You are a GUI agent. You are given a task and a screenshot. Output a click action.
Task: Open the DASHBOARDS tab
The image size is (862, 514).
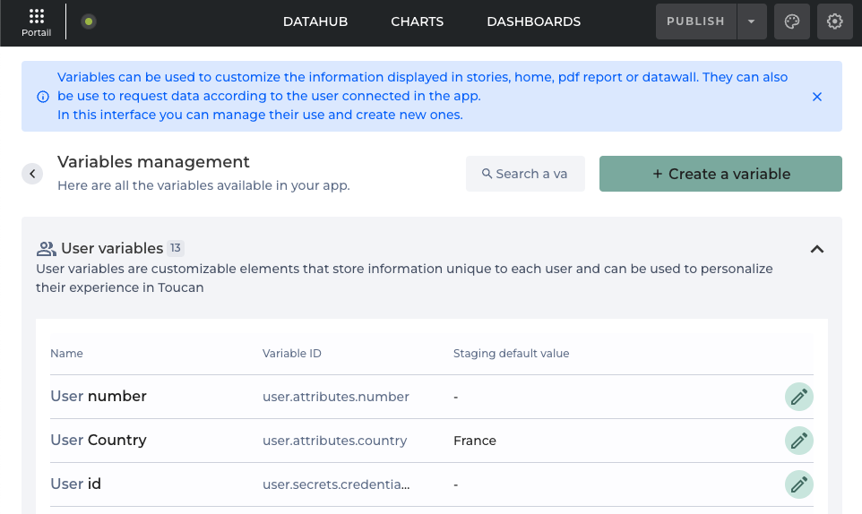point(533,21)
